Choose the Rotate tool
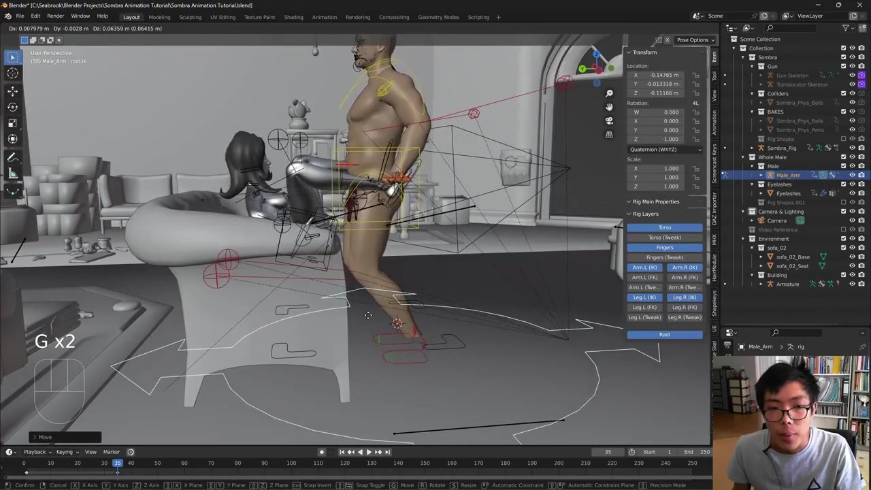 pyautogui.click(x=12, y=107)
